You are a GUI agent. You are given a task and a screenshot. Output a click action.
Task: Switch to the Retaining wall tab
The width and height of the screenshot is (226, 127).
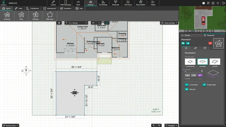pyautogui.click(x=49, y=8)
